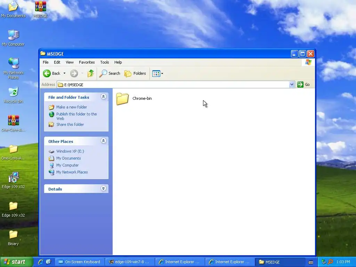Screen dimensions: 356x267
Task: Select My Network Places on the desktop
Action: (x=13, y=68)
